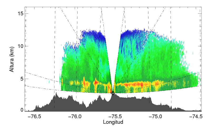Click the -74.5 longitude tick label
The width and height of the screenshot is (221, 129).
tap(196, 117)
